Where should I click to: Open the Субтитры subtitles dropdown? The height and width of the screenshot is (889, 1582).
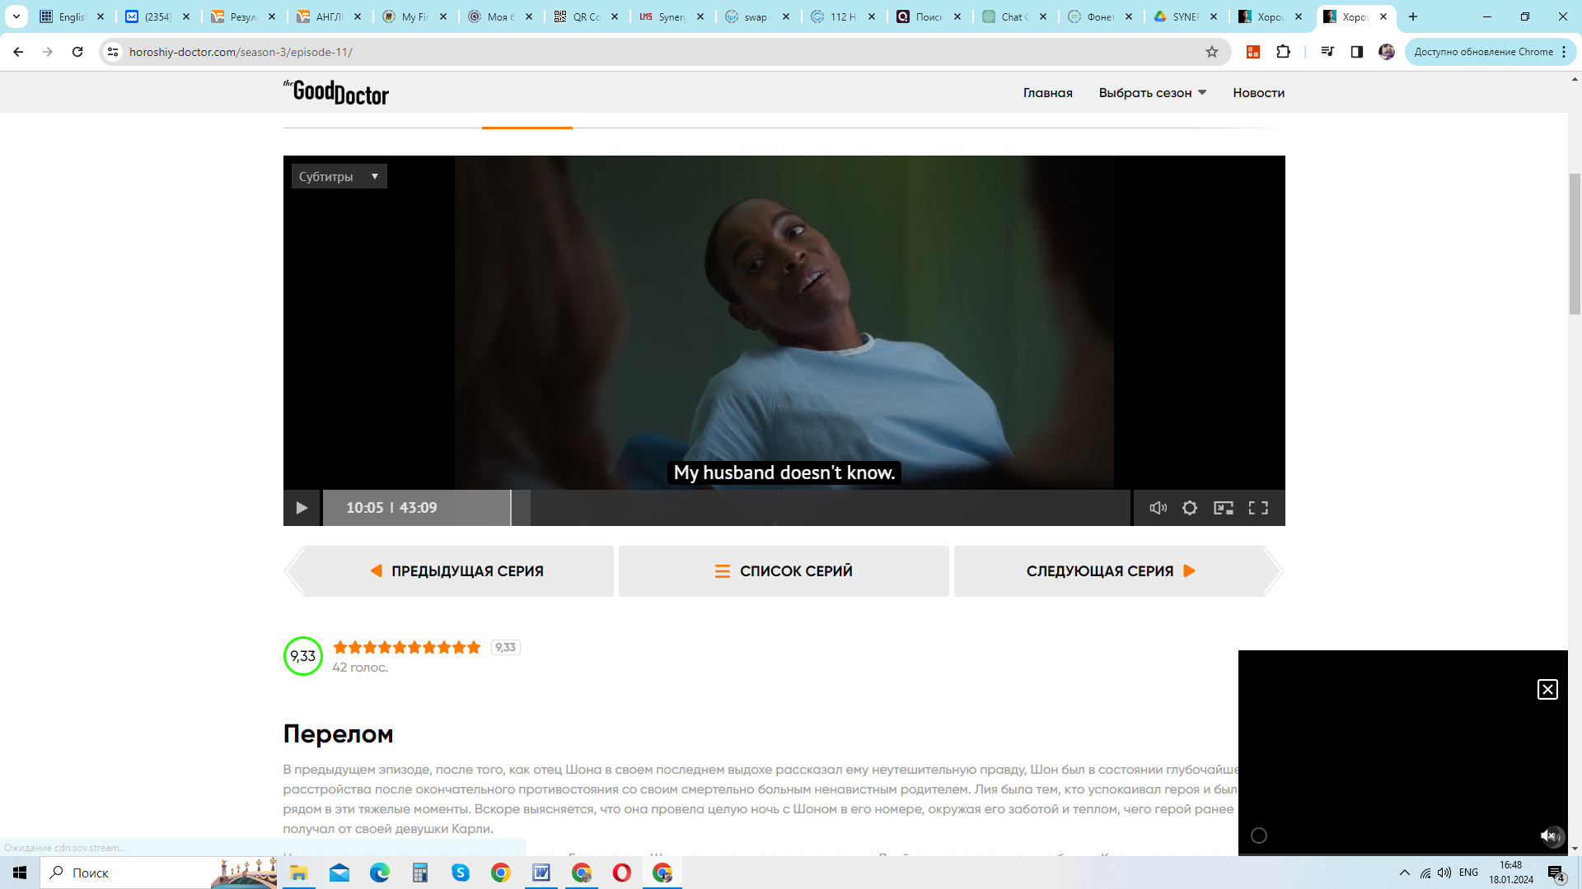pos(339,176)
